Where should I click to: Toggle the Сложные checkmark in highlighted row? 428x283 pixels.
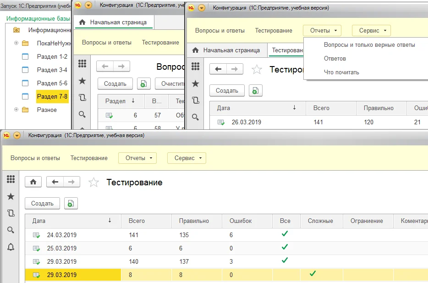tap(313, 274)
